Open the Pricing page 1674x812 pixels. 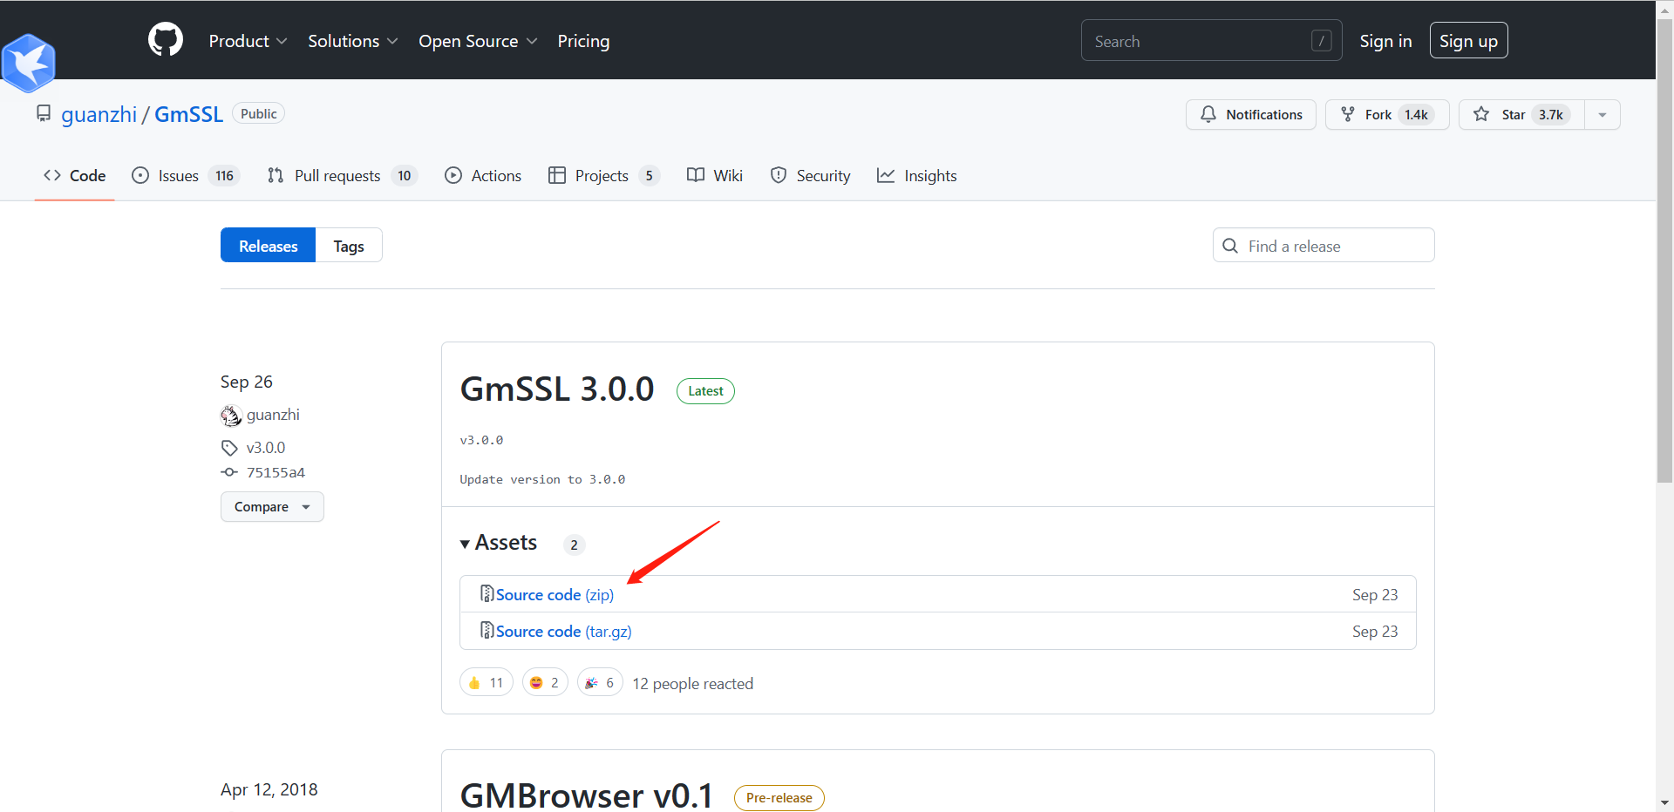pyautogui.click(x=583, y=41)
